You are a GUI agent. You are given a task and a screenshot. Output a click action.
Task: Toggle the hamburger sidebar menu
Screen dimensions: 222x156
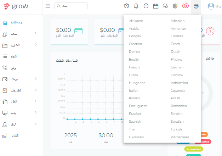coord(48,6)
